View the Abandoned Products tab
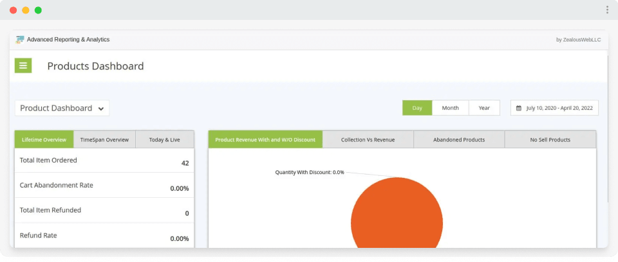The height and width of the screenshot is (262, 618). pyautogui.click(x=458, y=139)
